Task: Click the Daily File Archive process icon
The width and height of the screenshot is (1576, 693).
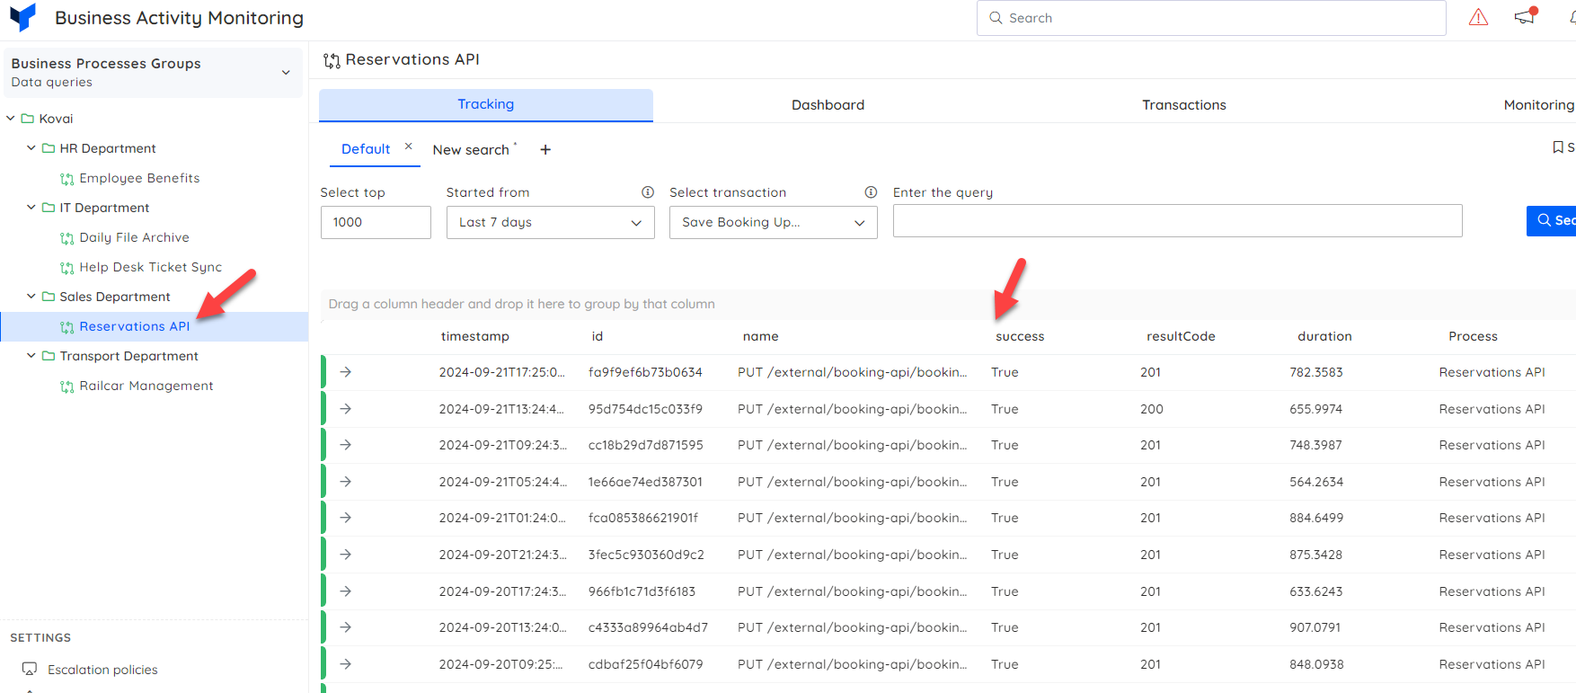Action: [67, 238]
